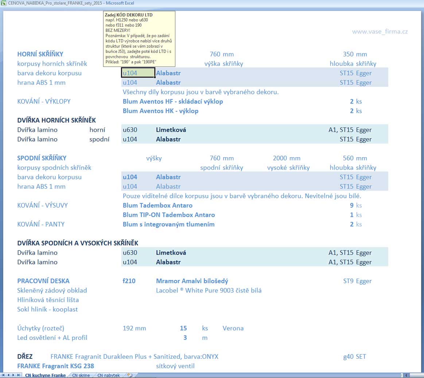Select quantity 9 for Blum Tadembox Antaro
Screen dimensions: 424x378
click(x=351, y=205)
